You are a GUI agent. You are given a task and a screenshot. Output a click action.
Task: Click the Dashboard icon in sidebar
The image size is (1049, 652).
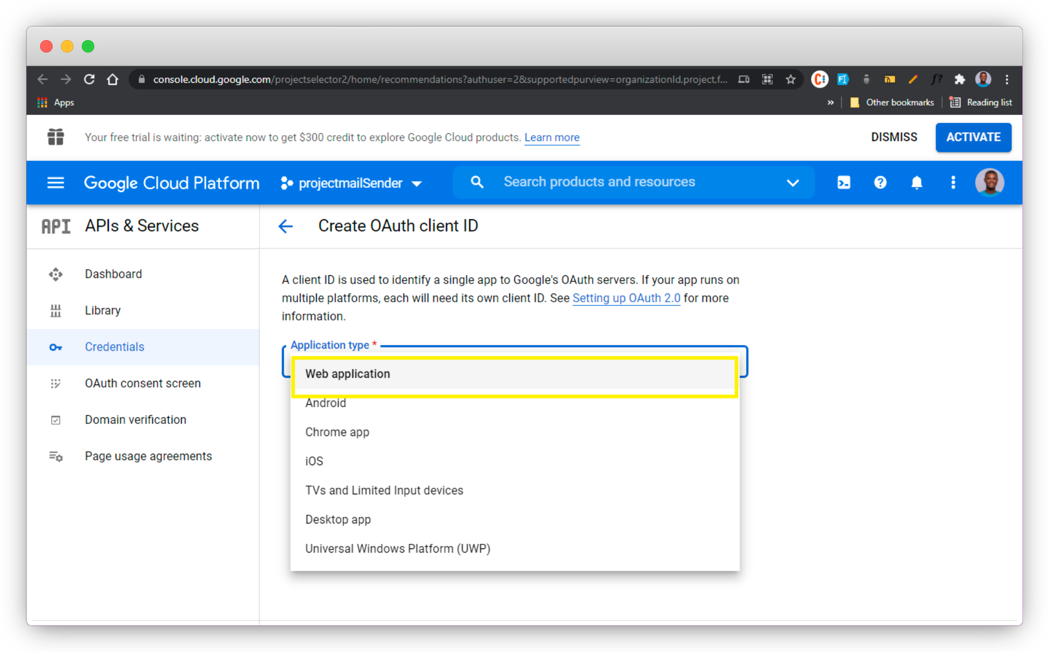point(56,274)
